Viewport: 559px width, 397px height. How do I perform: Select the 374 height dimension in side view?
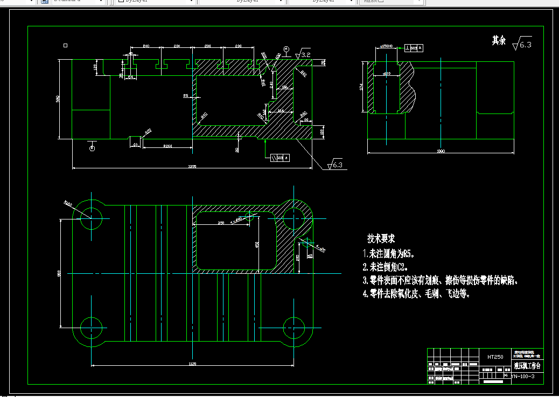click(361, 87)
